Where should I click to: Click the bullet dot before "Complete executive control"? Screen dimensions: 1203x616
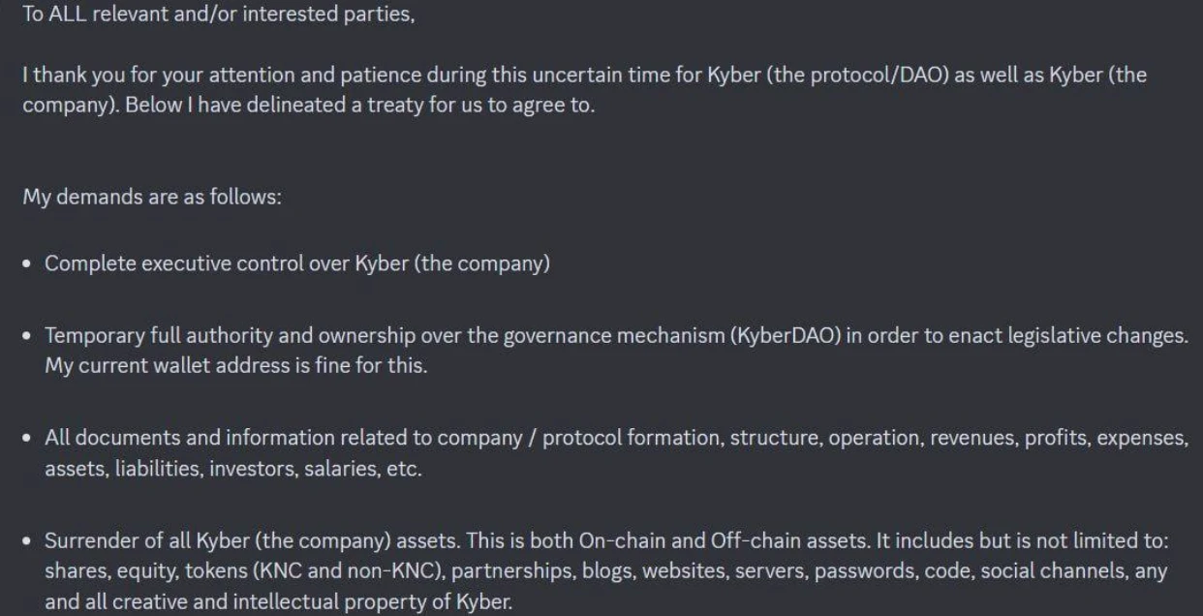click(29, 264)
